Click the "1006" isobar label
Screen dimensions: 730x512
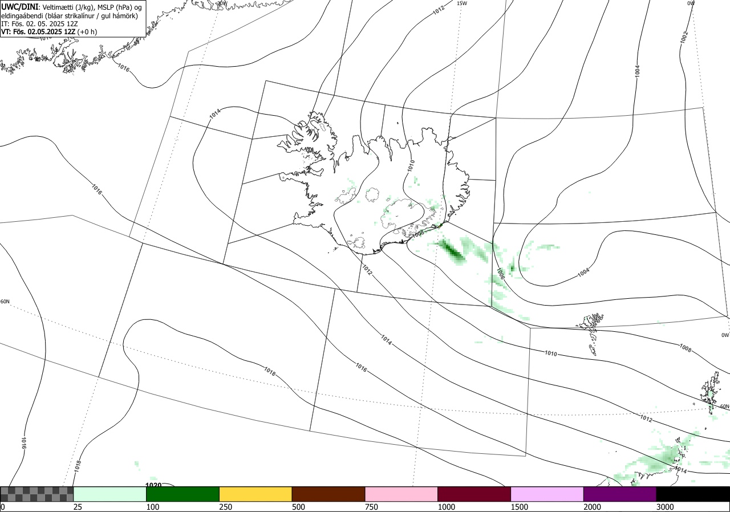point(501,274)
